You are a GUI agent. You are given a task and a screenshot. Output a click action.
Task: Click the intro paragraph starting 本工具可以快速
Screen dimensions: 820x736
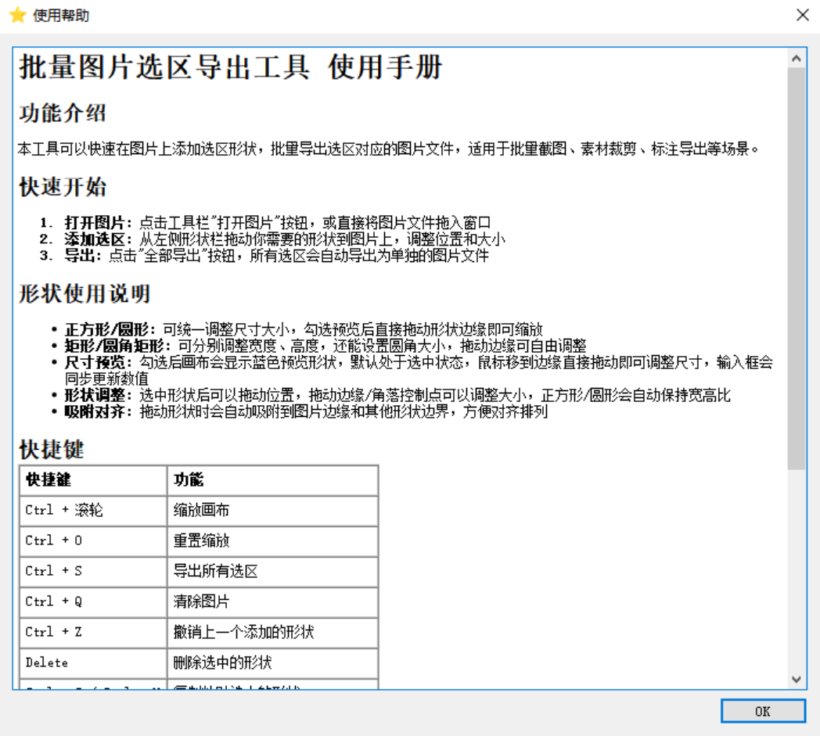pos(389,149)
